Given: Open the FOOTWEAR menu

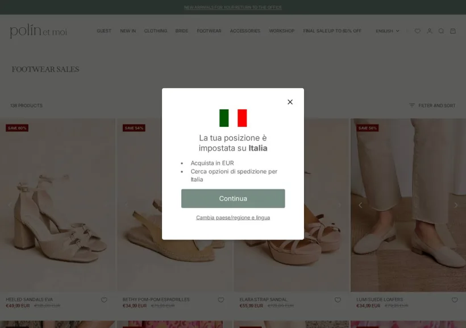Looking at the screenshot, I should coord(209,31).
